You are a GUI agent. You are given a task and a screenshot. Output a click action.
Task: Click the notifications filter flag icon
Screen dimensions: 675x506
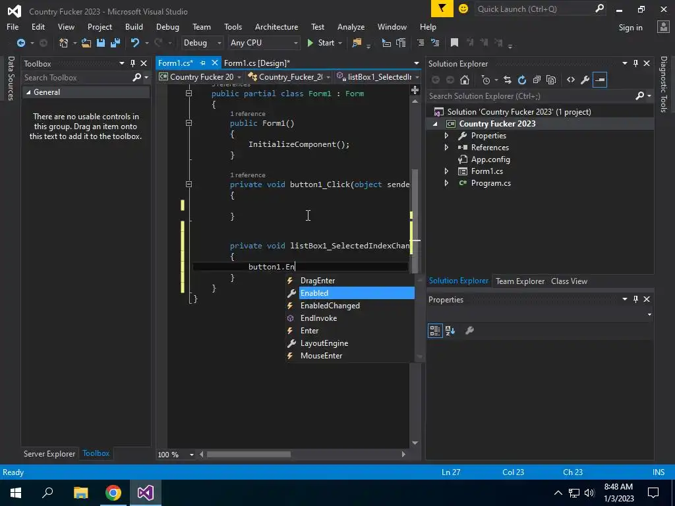click(442, 9)
